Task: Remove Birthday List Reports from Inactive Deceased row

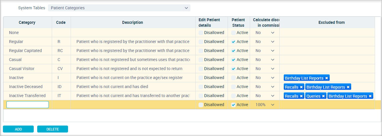Action: click(x=348, y=87)
